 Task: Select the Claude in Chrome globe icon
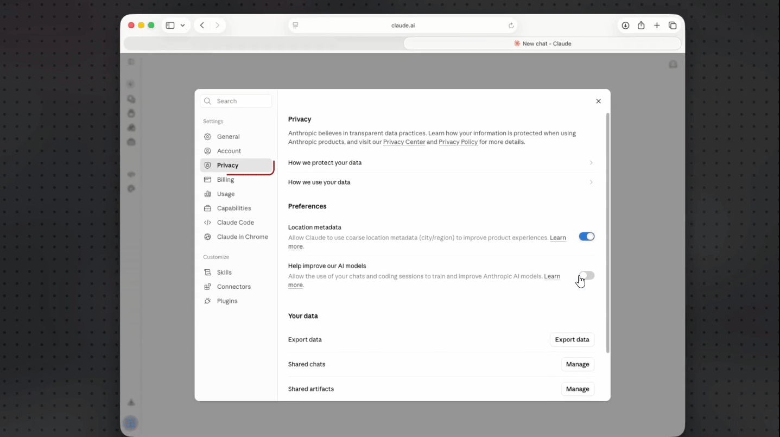click(x=207, y=237)
